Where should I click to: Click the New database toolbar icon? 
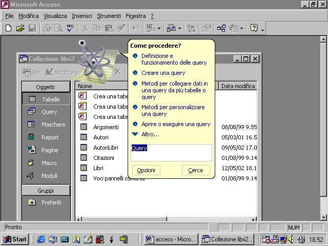pyautogui.click(x=8, y=28)
